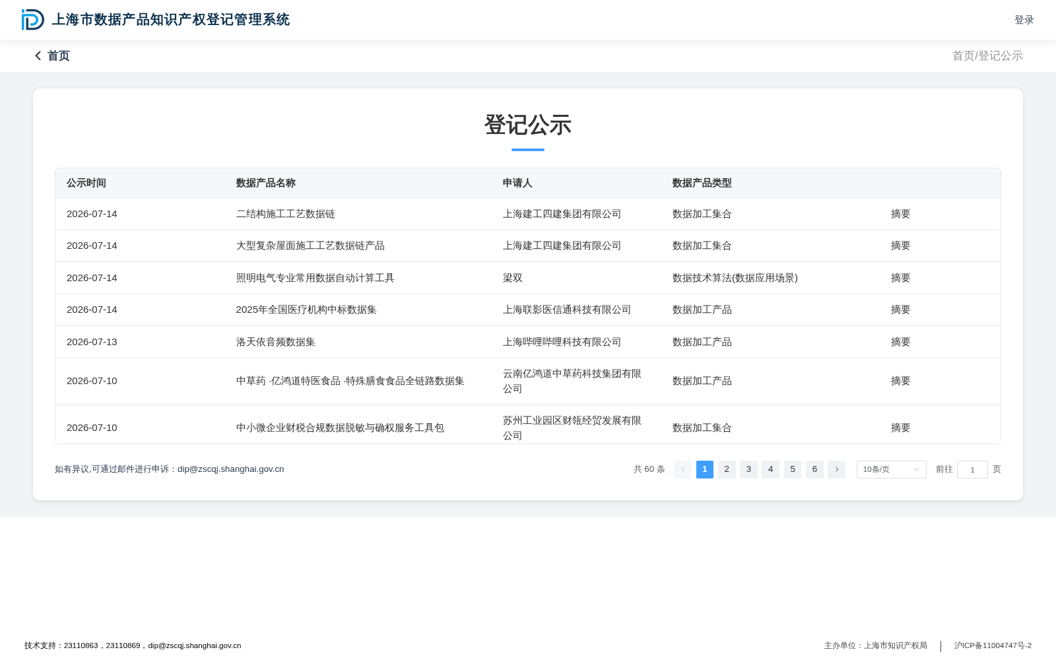The height and width of the screenshot is (660, 1056).
Task: Open 摘要 for 中小微企业财税合规 row
Action: coord(900,428)
